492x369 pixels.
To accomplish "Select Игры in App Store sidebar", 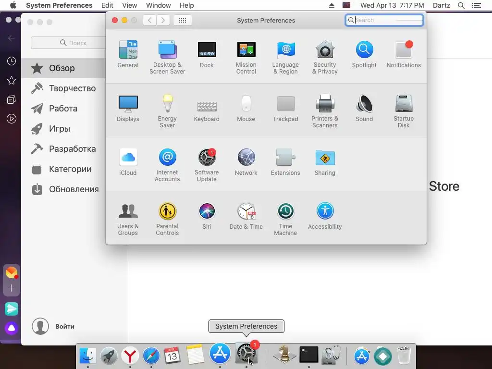I will [x=63, y=129].
